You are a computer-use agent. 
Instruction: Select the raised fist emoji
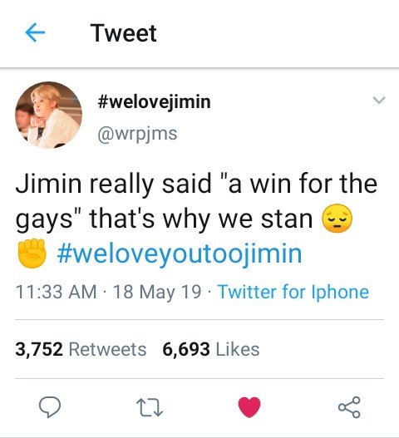point(32,253)
